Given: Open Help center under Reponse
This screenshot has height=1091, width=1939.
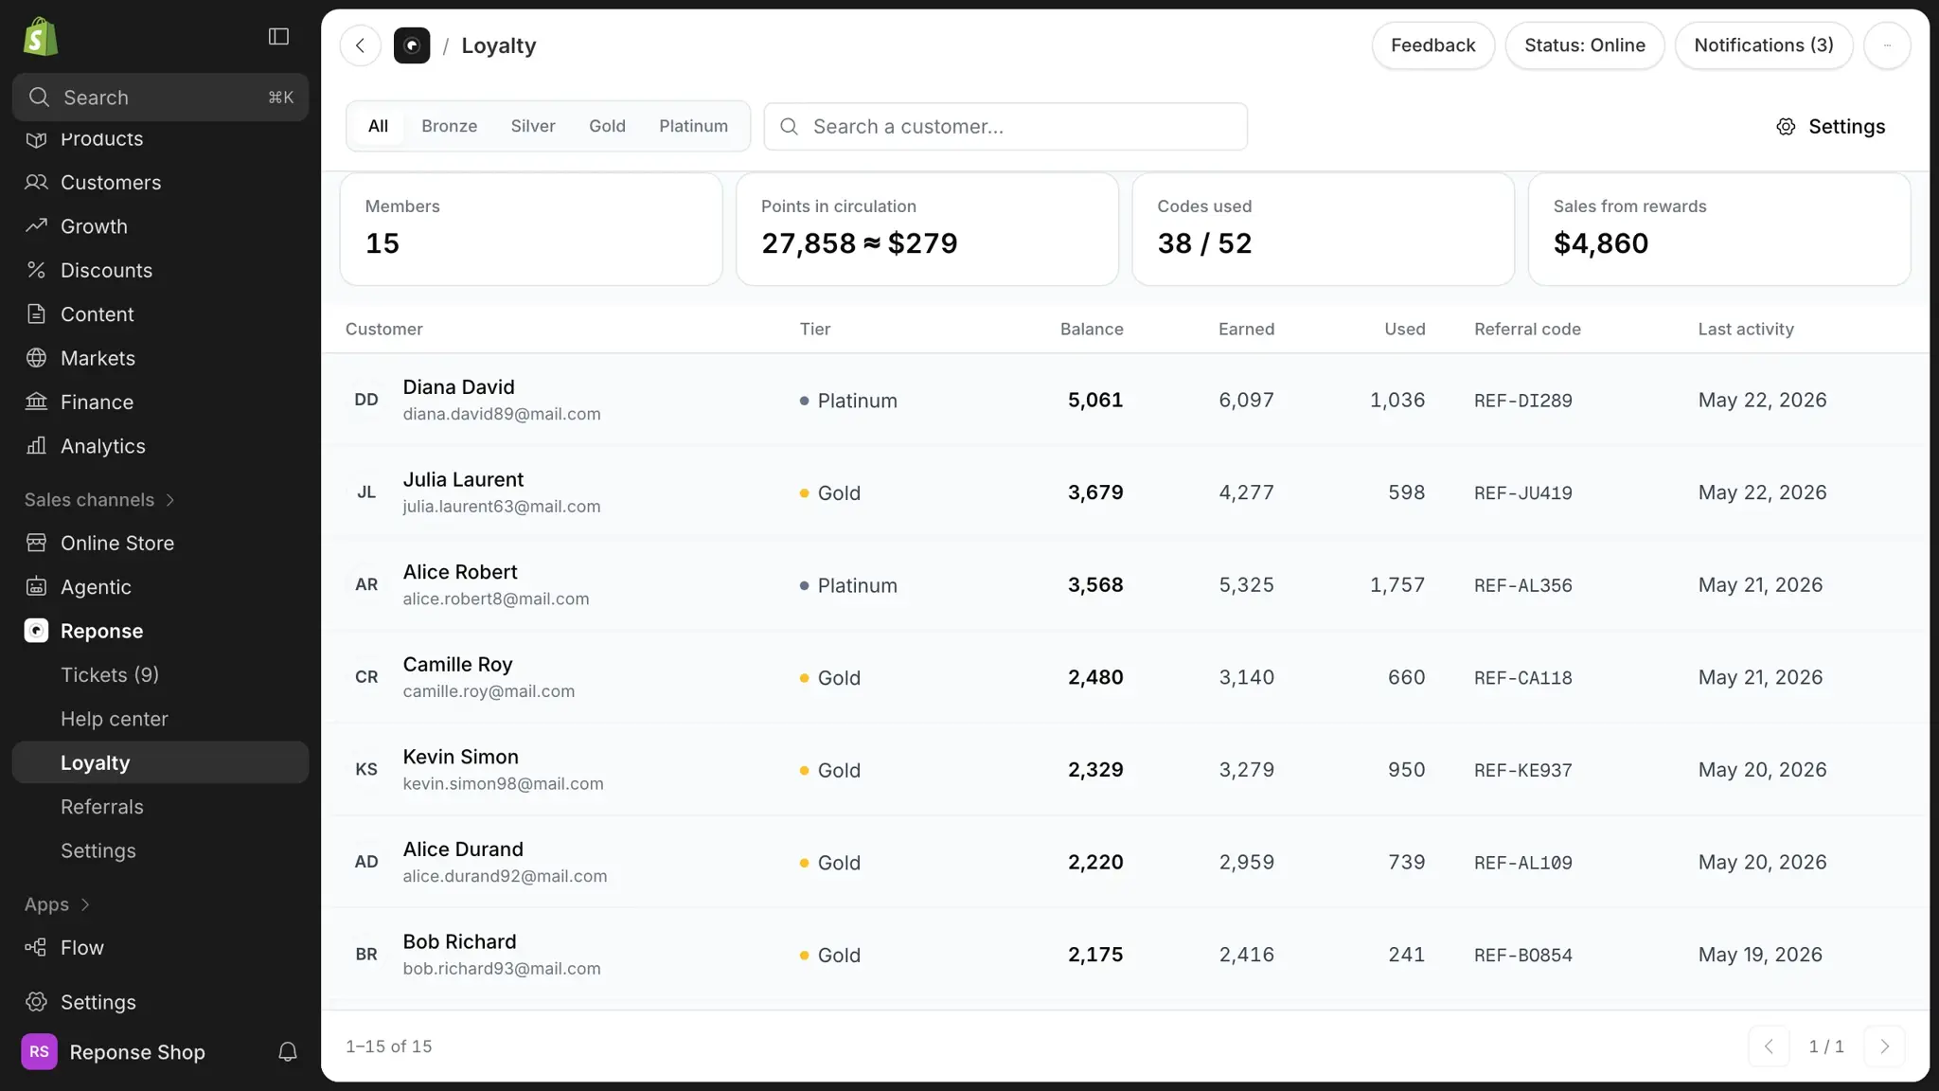Looking at the screenshot, I should click(x=160, y=720).
